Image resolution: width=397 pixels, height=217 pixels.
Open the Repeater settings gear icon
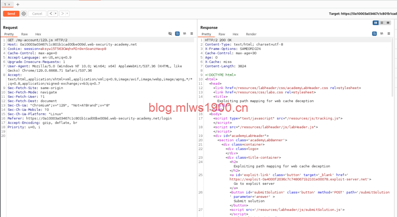pyautogui.click(x=24, y=14)
